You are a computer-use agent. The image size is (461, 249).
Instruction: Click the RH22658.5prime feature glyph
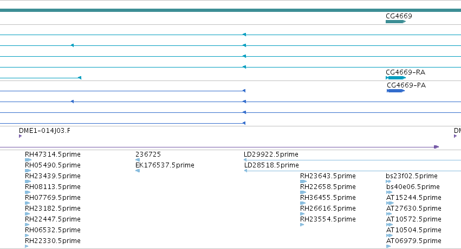click(303, 192)
